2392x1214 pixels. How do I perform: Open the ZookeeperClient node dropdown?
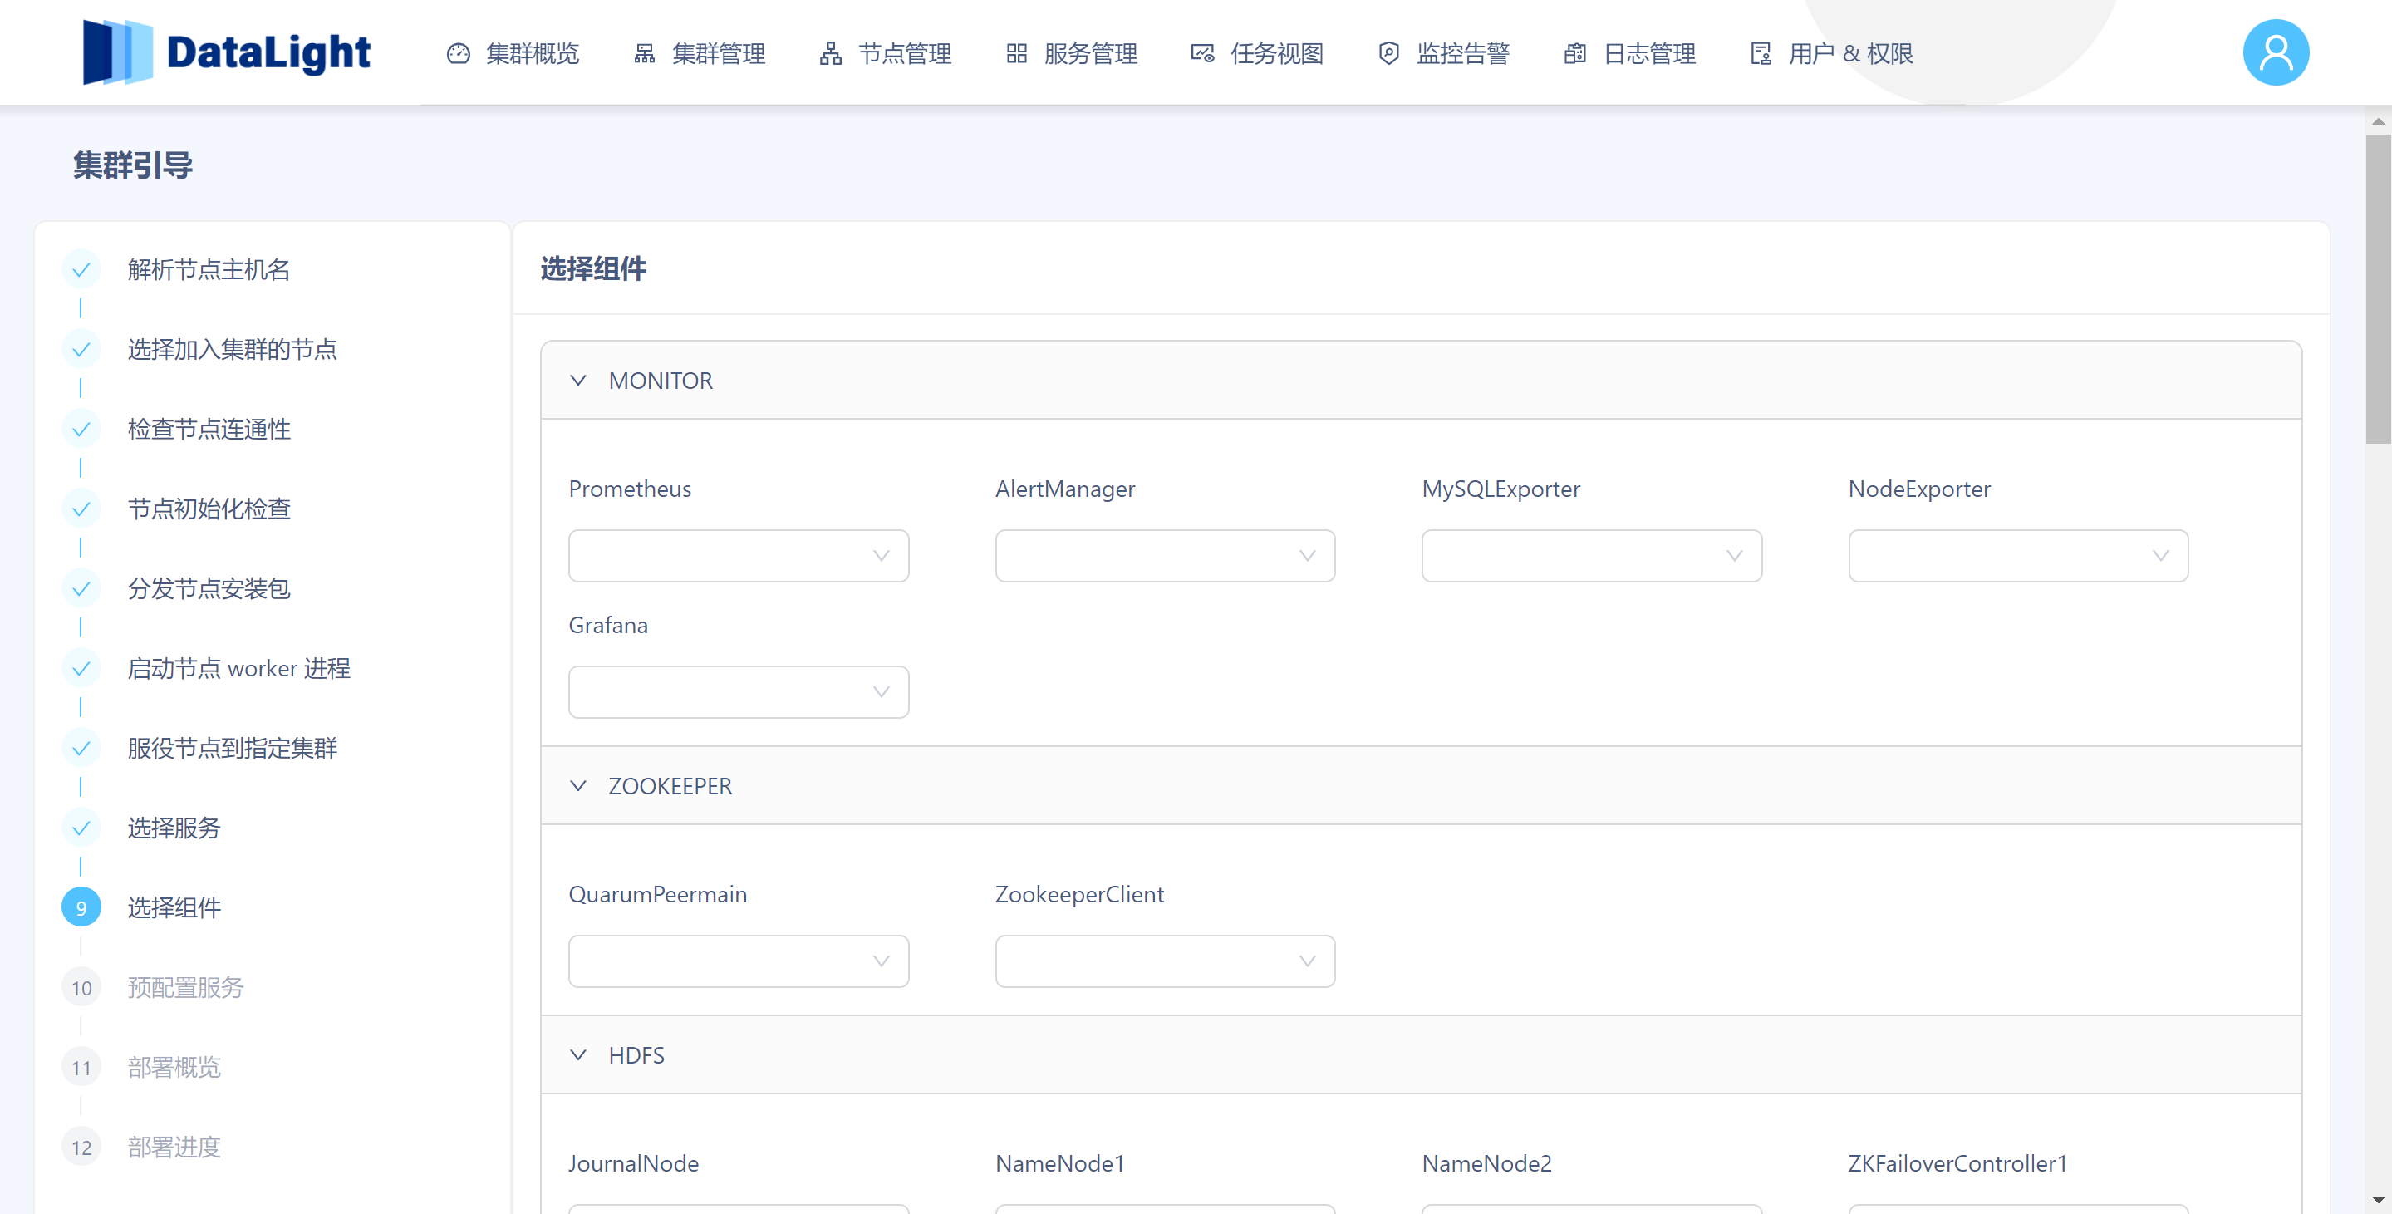(1166, 961)
